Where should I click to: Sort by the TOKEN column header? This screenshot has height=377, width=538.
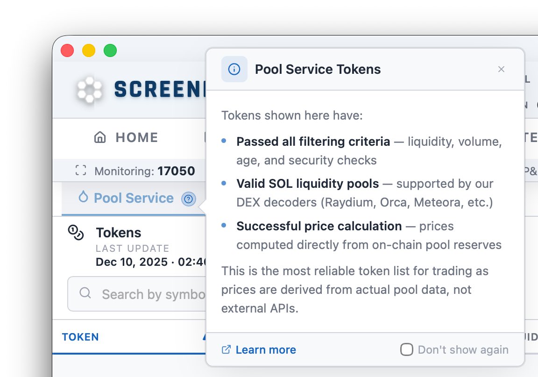80,337
